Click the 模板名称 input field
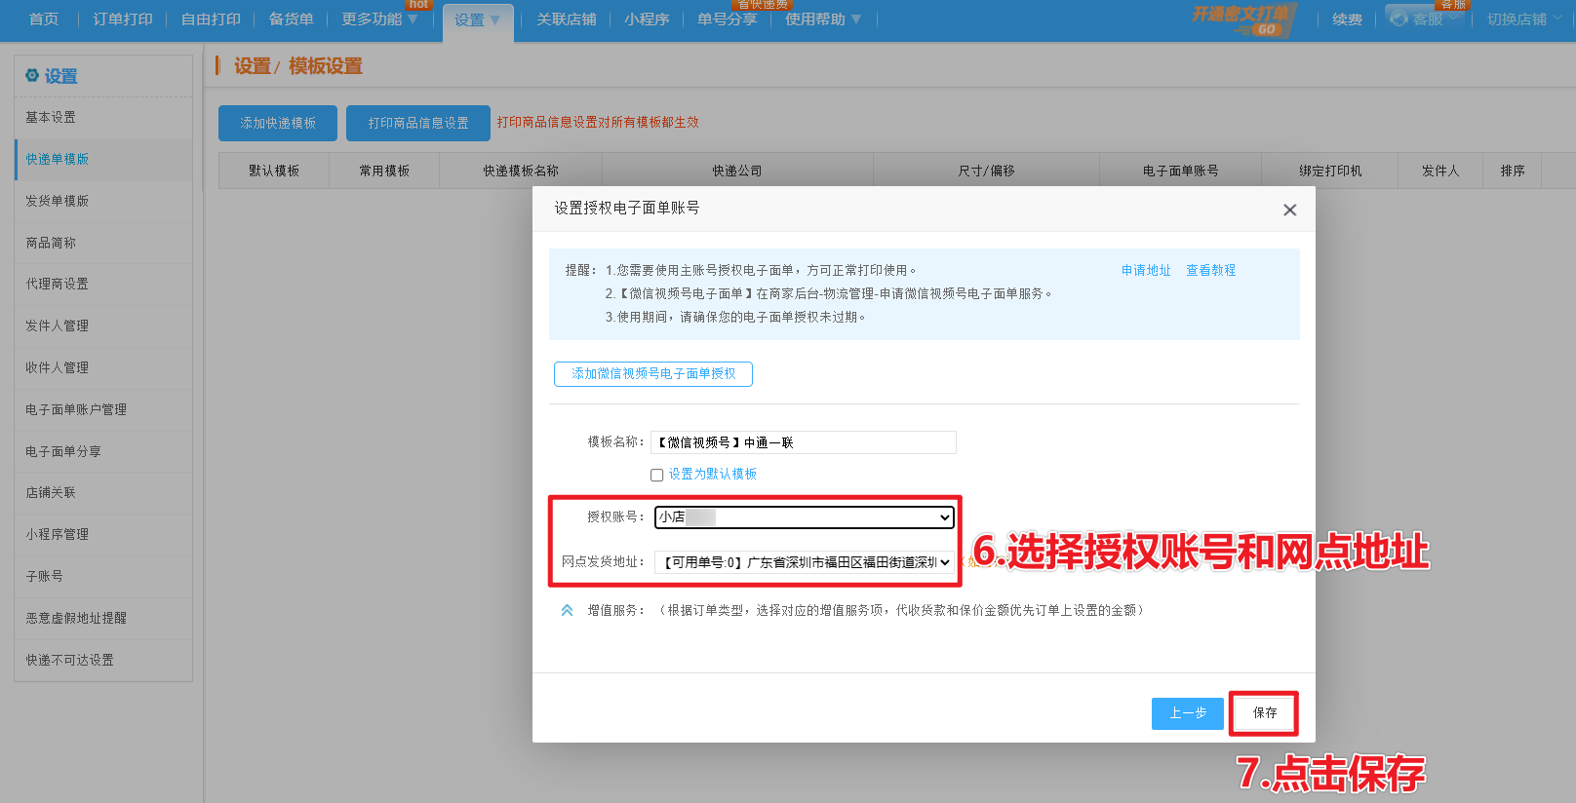1576x803 pixels. pos(804,442)
